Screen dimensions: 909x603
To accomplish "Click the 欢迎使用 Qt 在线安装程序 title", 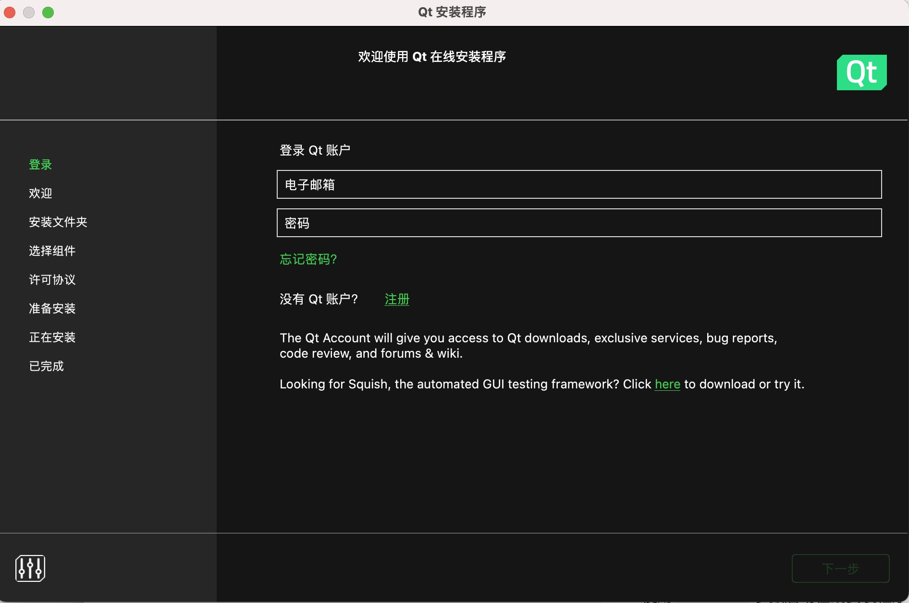I will (x=432, y=57).
